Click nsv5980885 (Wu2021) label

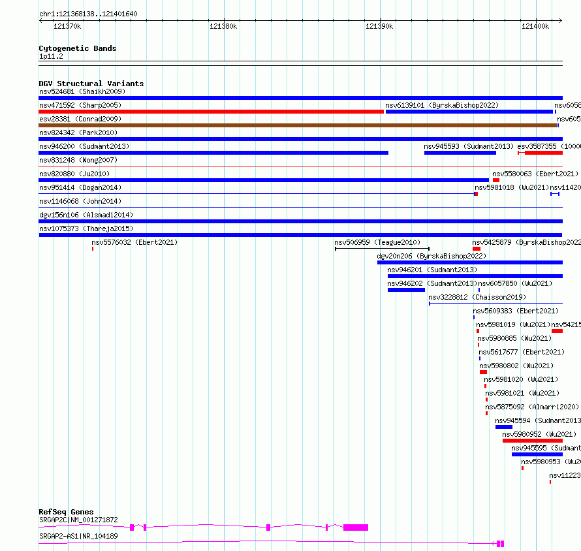click(x=514, y=338)
